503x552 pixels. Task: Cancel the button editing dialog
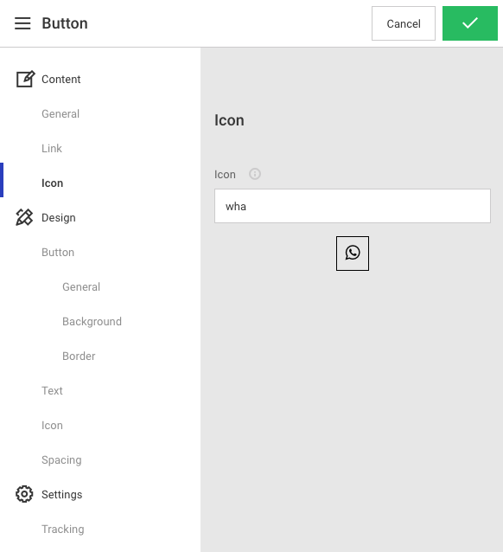pos(404,23)
